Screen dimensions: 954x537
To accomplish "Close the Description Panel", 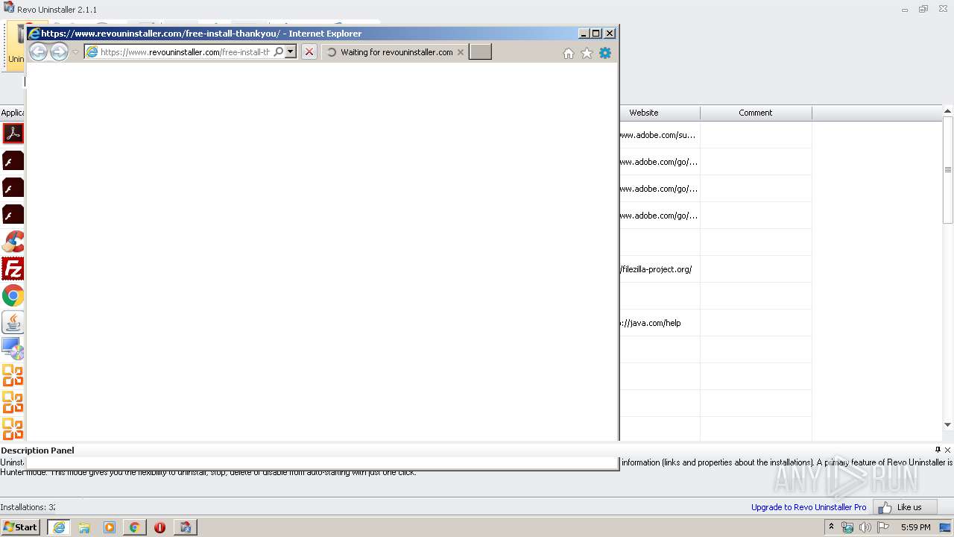I will 948,450.
